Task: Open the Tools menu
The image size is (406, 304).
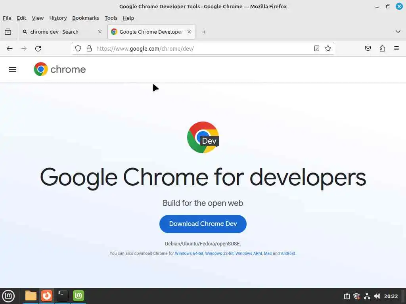Action: pyautogui.click(x=111, y=18)
